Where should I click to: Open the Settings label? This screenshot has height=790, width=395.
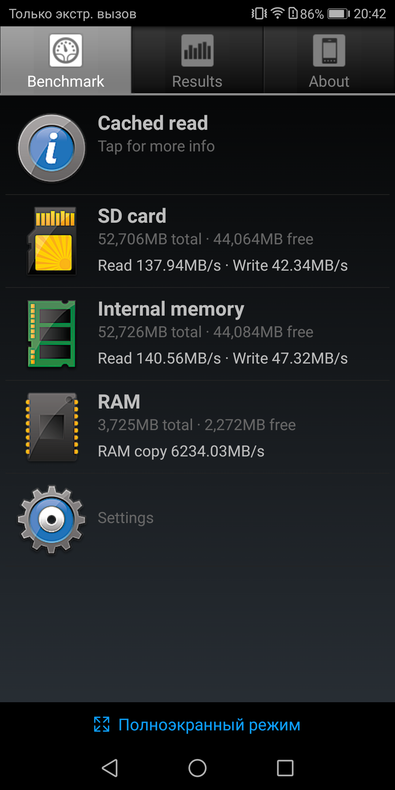[125, 518]
